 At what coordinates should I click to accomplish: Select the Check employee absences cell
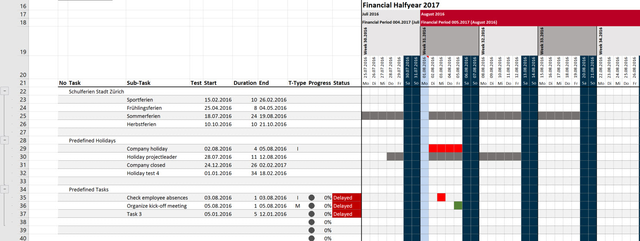(157, 198)
